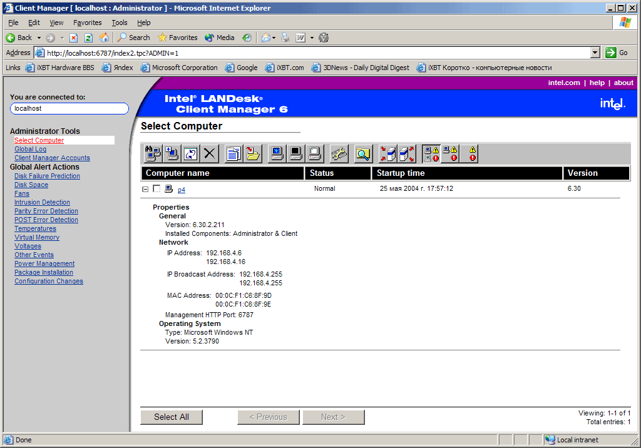
Task: Click the server with inward red arrows icon
Action: 388,154
